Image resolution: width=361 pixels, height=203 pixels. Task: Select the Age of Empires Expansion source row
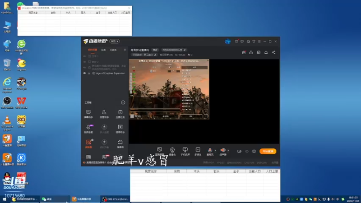[105, 73]
